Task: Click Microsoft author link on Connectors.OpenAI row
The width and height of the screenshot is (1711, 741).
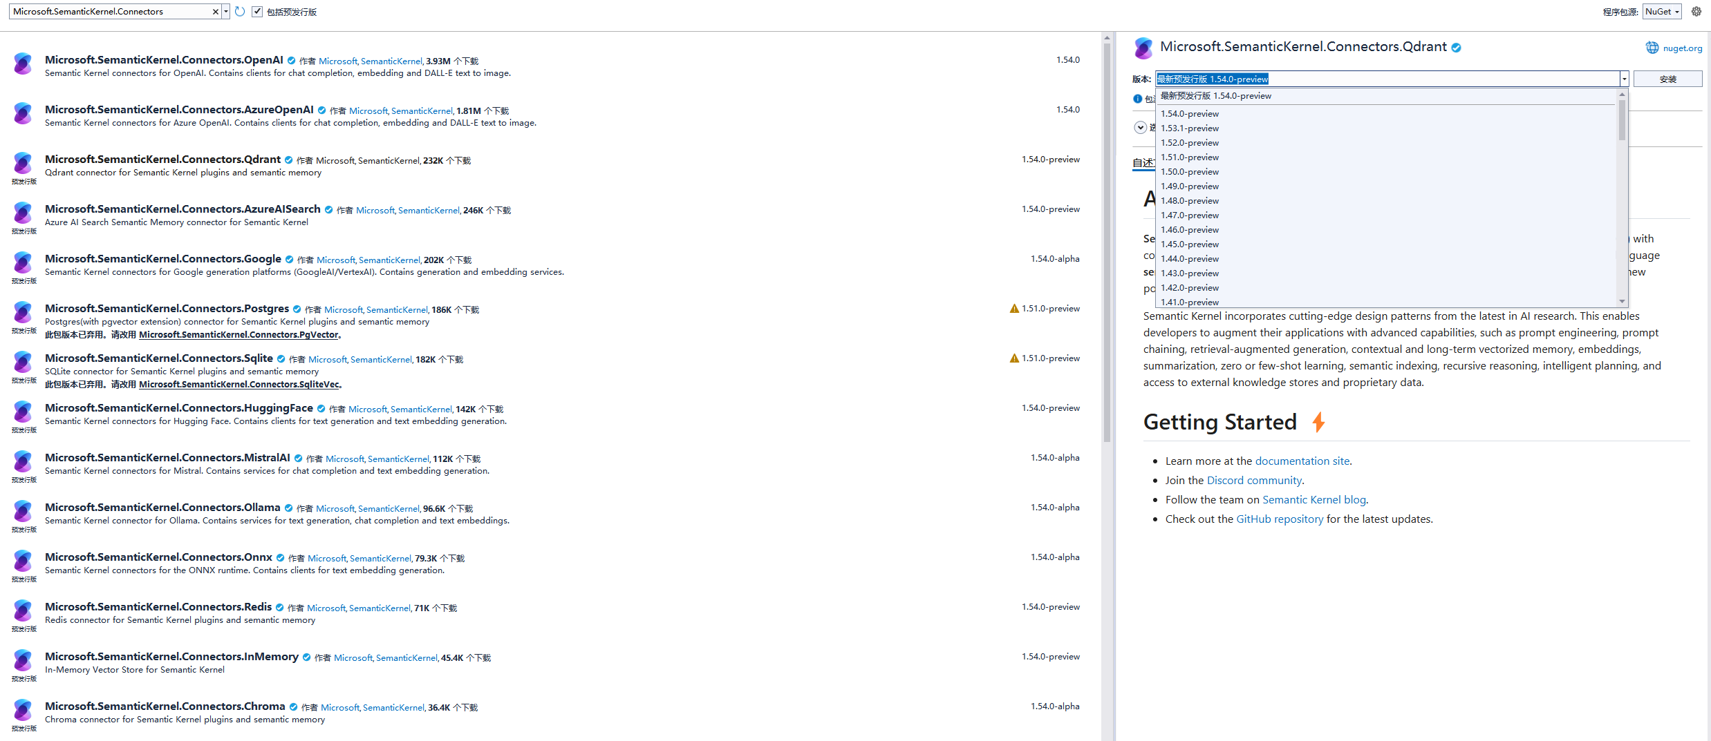Action: coord(338,61)
